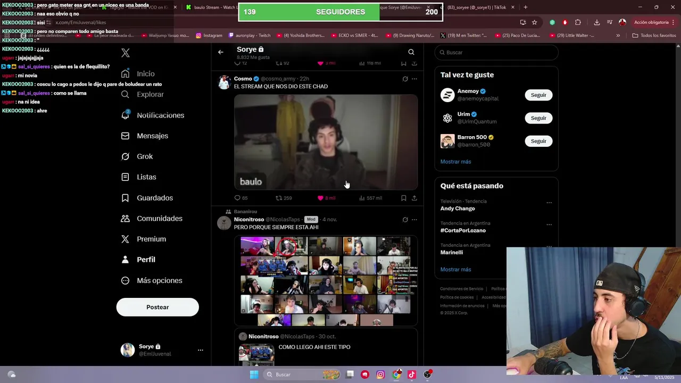Screen dimensions: 681x383
Task: Bookmark Cosmo's post
Action: 403,198
